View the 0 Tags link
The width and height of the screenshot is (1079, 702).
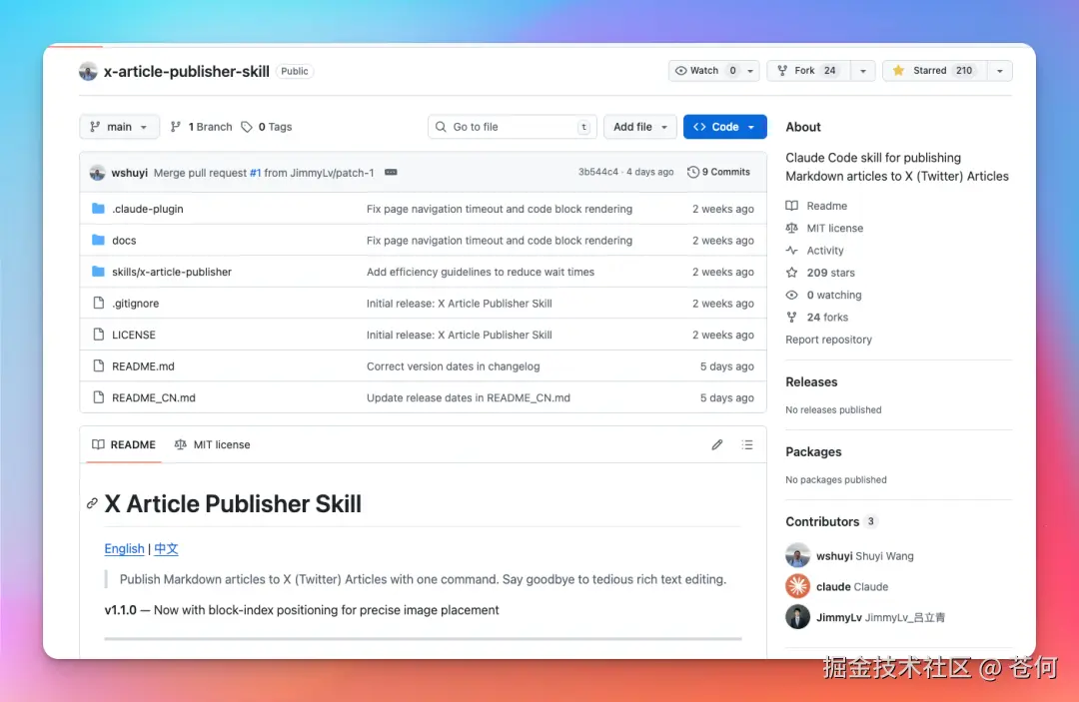click(267, 127)
